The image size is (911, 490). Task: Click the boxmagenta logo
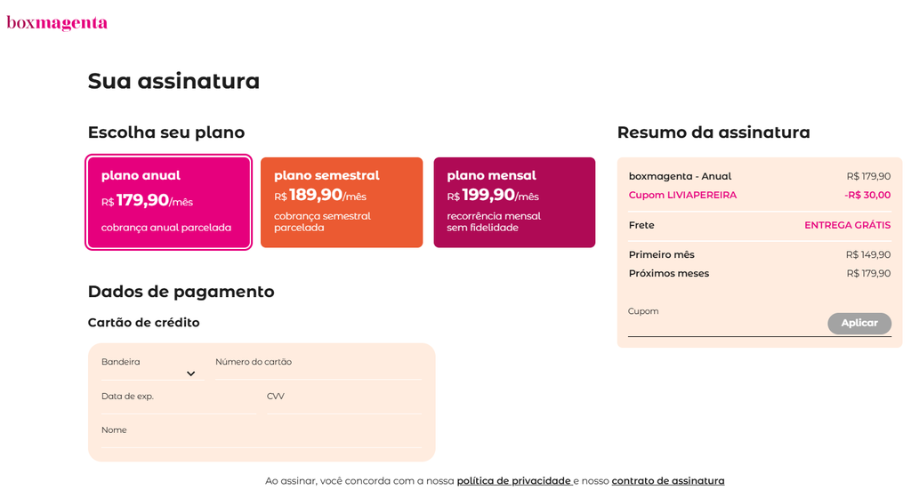[57, 22]
